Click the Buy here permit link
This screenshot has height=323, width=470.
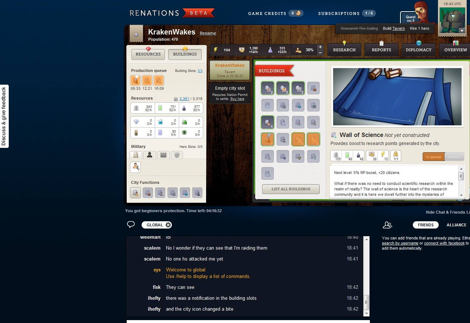pos(237,99)
